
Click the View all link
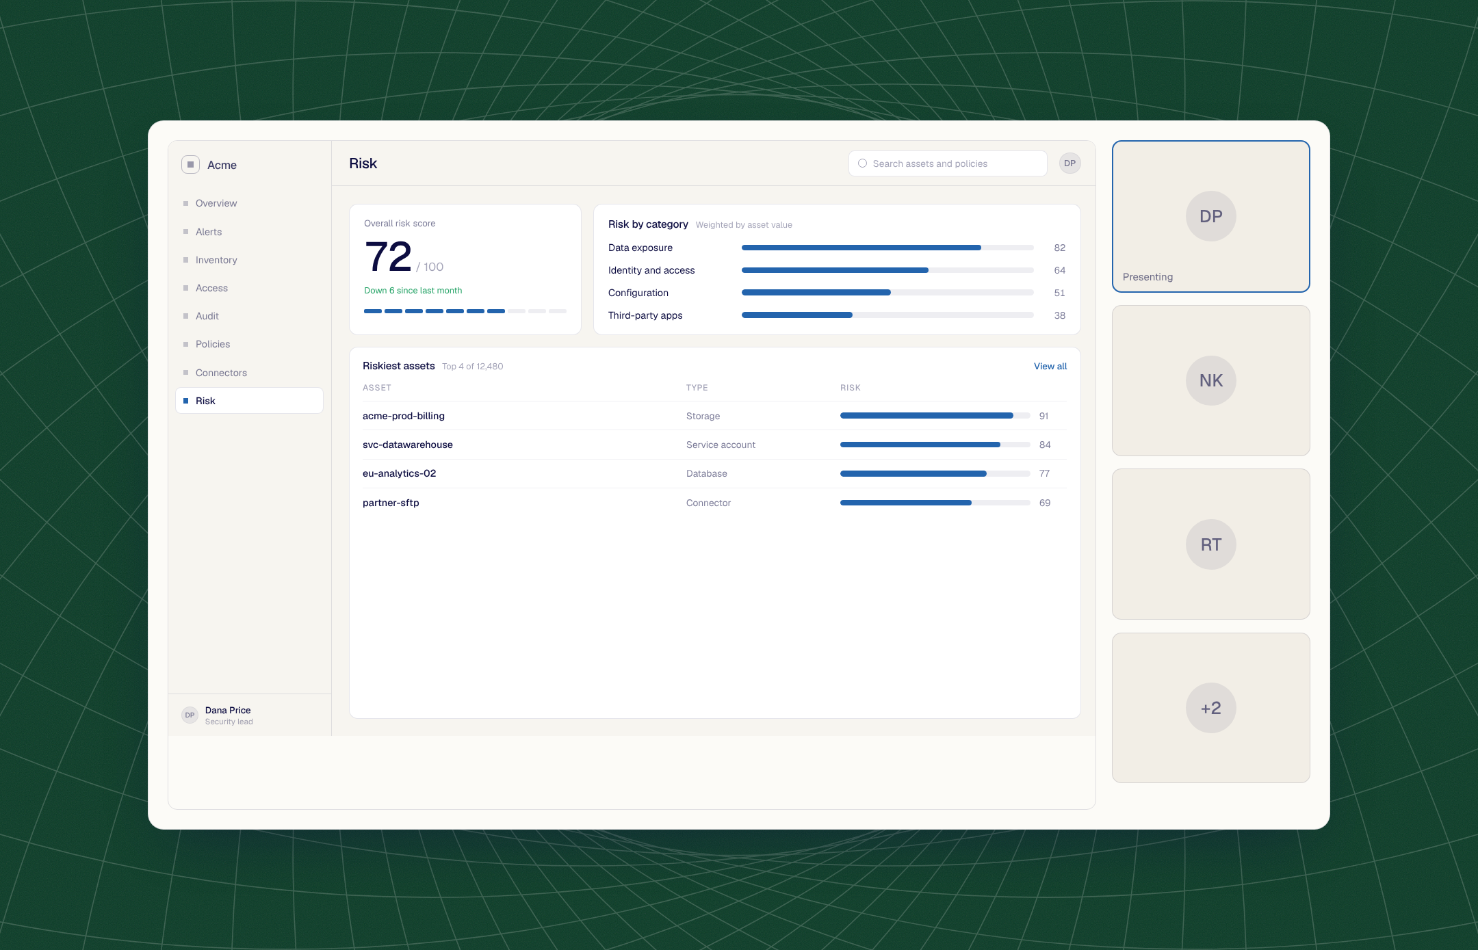click(1050, 367)
